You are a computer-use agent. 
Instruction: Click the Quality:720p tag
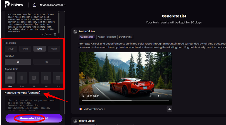tap(87, 37)
